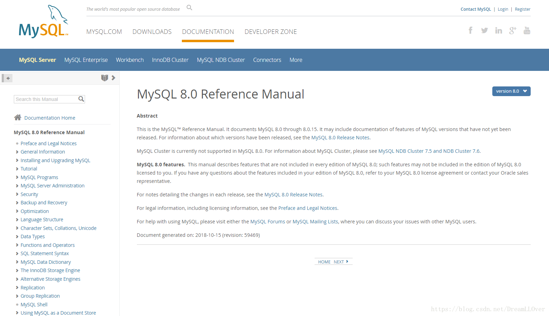Open MySQL NDB Cluster menu item
Image resolution: width=549 pixels, height=316 pixels.
[x=221, y=60]
